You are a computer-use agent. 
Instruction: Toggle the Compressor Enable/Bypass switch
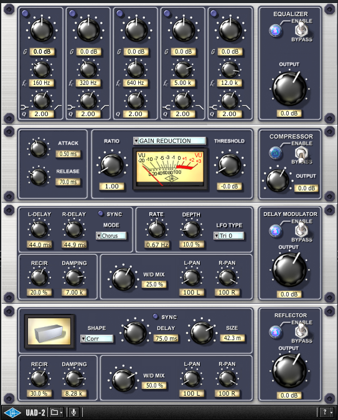(x=301, y=154)
